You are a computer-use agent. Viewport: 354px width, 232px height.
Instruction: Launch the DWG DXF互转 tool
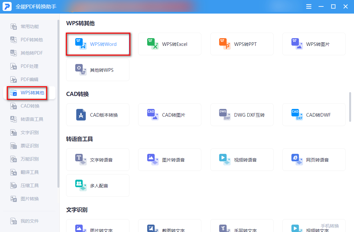point(242,115)
